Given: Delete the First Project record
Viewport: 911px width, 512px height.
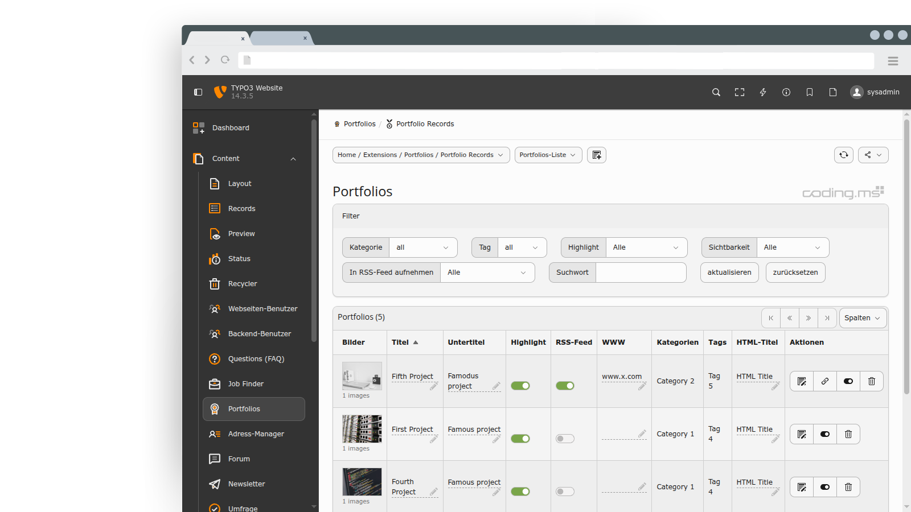Looking at the screenshot, I should [x=848, y=434].
